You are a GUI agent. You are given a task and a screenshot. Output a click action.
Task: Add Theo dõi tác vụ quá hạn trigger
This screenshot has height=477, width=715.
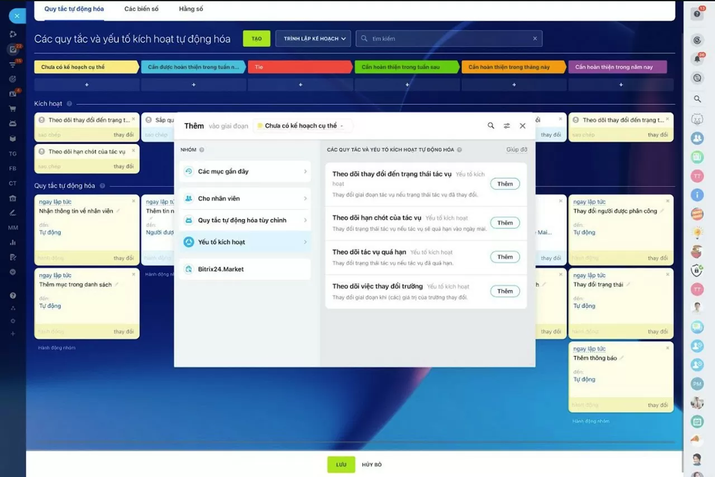(504, 257)
